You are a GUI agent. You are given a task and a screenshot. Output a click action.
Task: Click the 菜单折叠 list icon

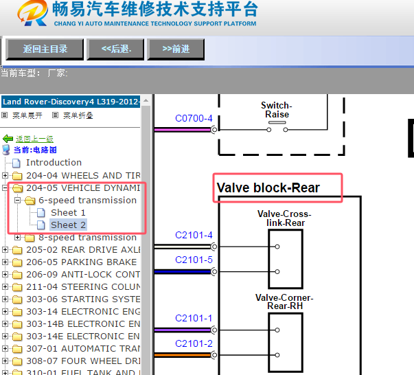coord(55,115)
